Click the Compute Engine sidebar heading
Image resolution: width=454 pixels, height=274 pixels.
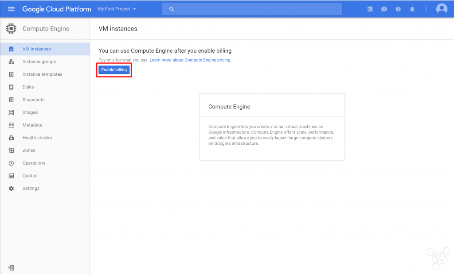coord(46,29)
